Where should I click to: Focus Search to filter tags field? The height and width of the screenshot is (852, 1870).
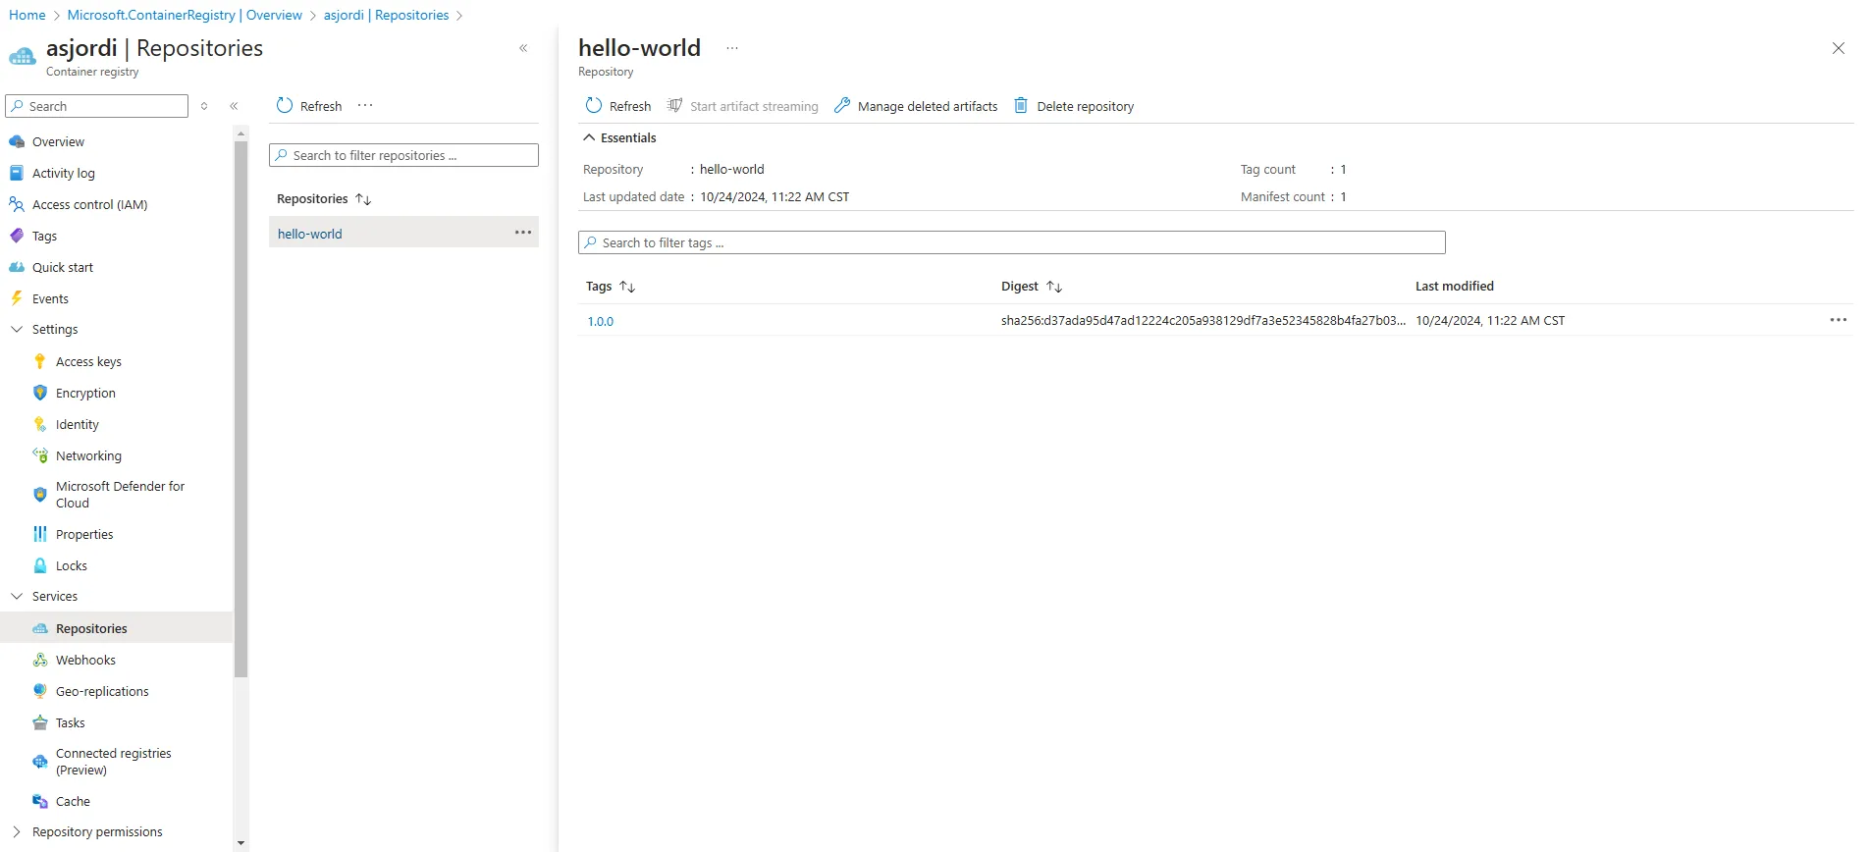pyautogui.click(x=1011, y=242)
